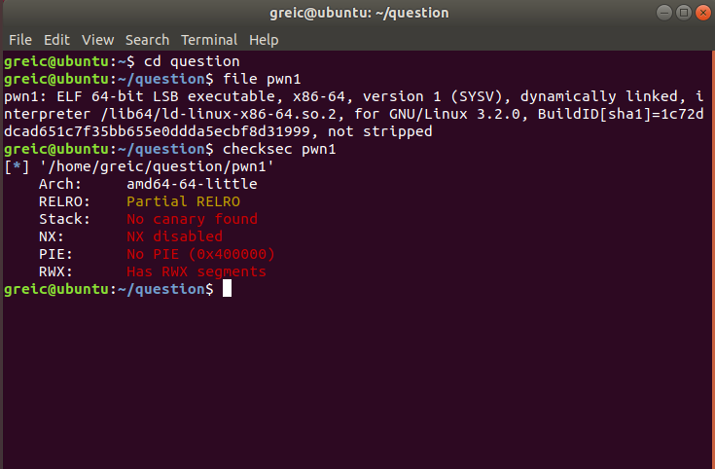Open the Help menu

click(x=264, y=40)
